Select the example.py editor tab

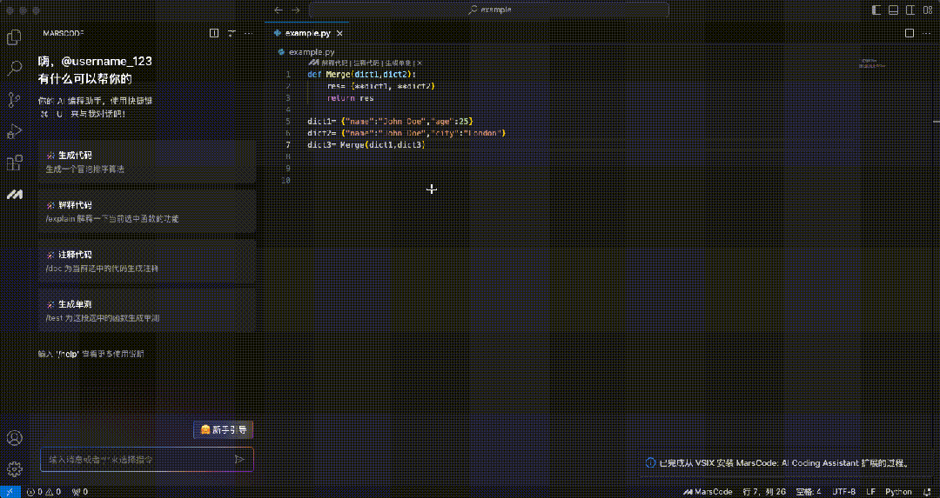[x=305, y=33]
